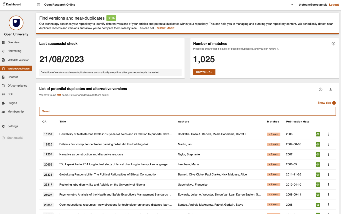
Task: Click the Search input field
Action: [187, 111]
